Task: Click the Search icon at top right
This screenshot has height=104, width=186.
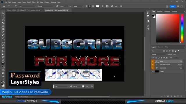Action: pyautogui.click(x=178, y=6)
